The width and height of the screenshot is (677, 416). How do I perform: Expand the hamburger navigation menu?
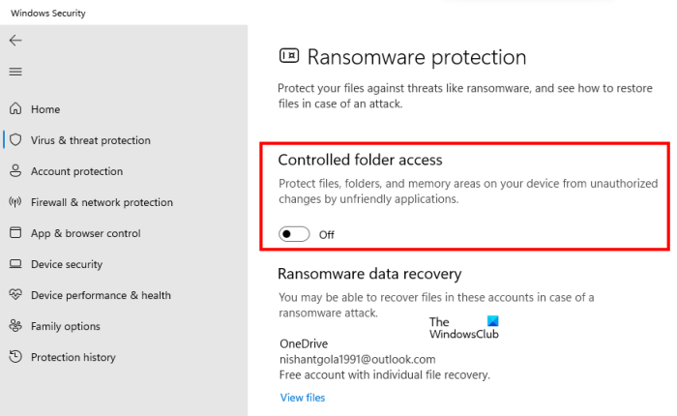[15, 72]
